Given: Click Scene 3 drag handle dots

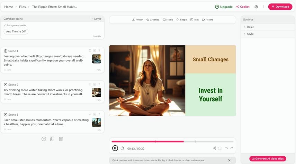Looking at the screenshot, I should click(99, 114).
